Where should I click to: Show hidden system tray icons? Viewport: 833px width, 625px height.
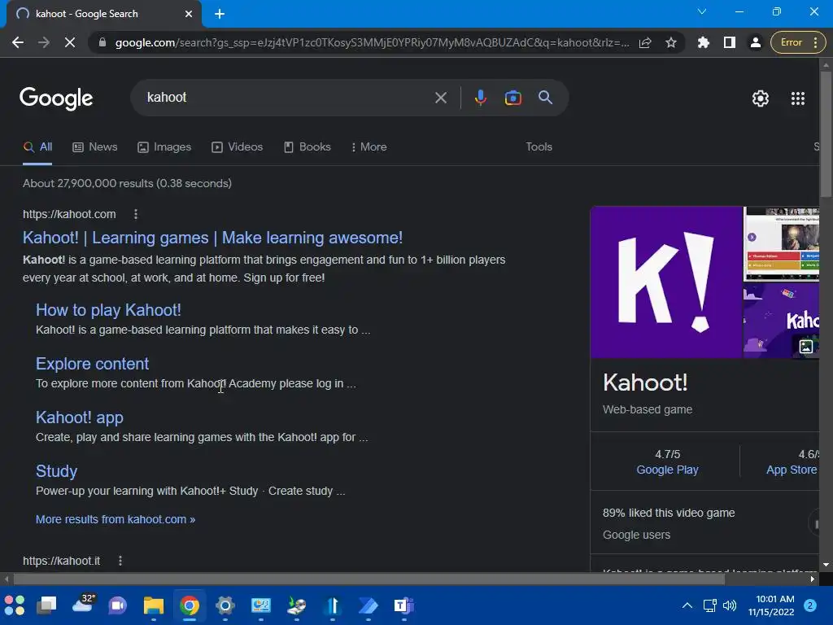click(x=687, y=605)
